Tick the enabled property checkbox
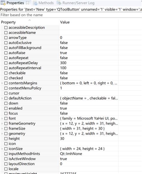This screenshot has height=174, width=142. tap(6, 108)
